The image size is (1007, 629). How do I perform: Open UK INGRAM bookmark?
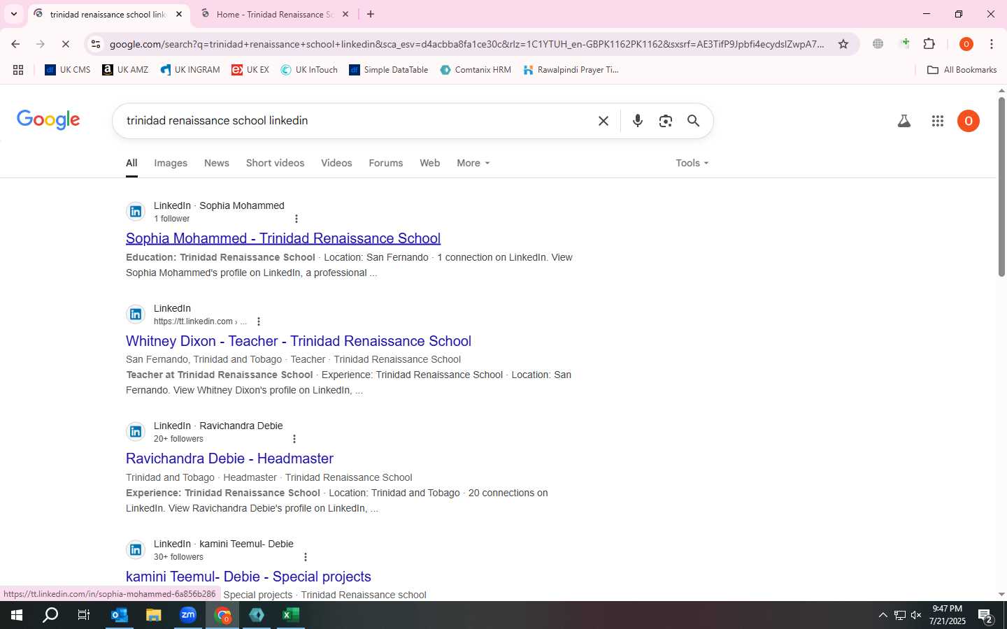point(190,70)
